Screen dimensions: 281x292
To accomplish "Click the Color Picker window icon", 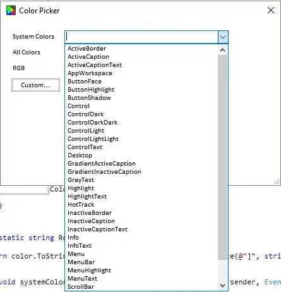I will (11, 10).
